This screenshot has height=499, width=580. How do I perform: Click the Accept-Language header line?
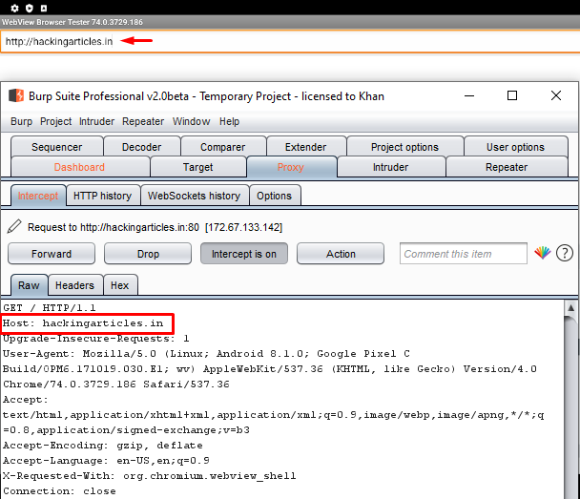click(106, 461)
